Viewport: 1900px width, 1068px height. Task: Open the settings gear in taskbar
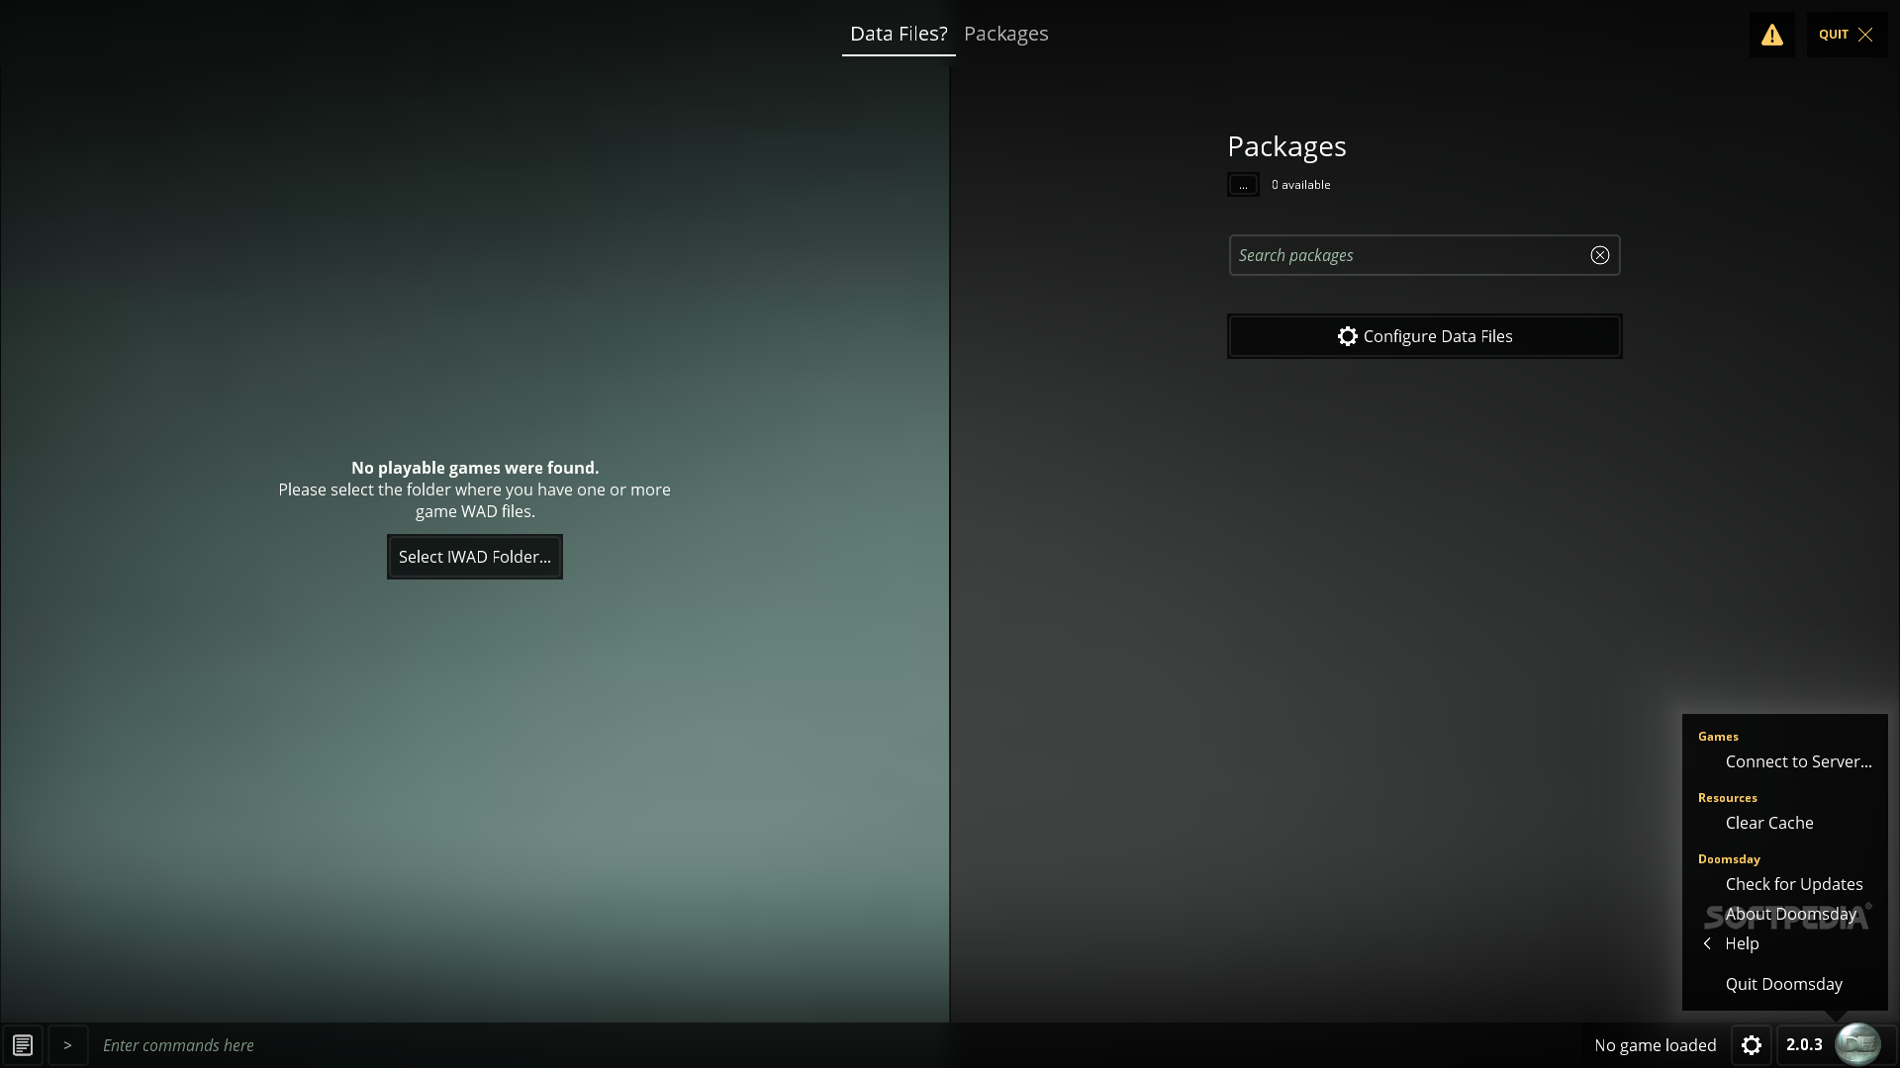pos(1751,1045)
